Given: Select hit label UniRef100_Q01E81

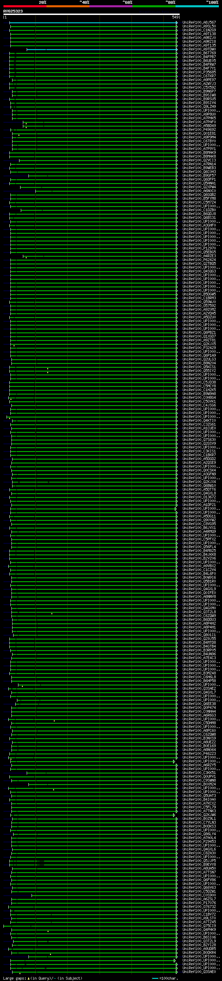Looking at the screenshot, I should pyautogui.click(x=199, y=133).
